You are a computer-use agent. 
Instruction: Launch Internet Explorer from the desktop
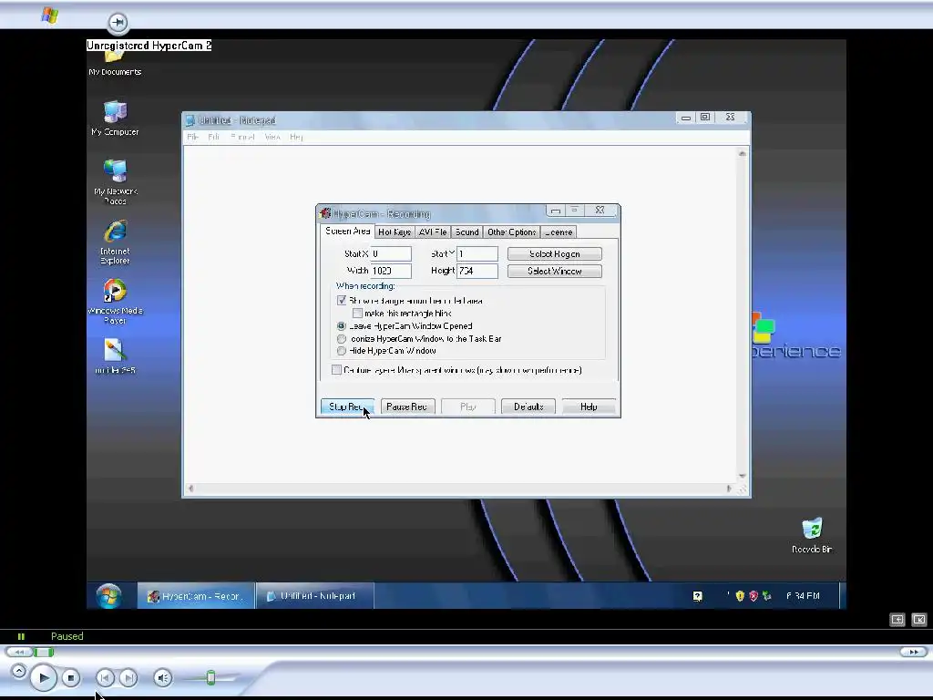click(115, 242)
